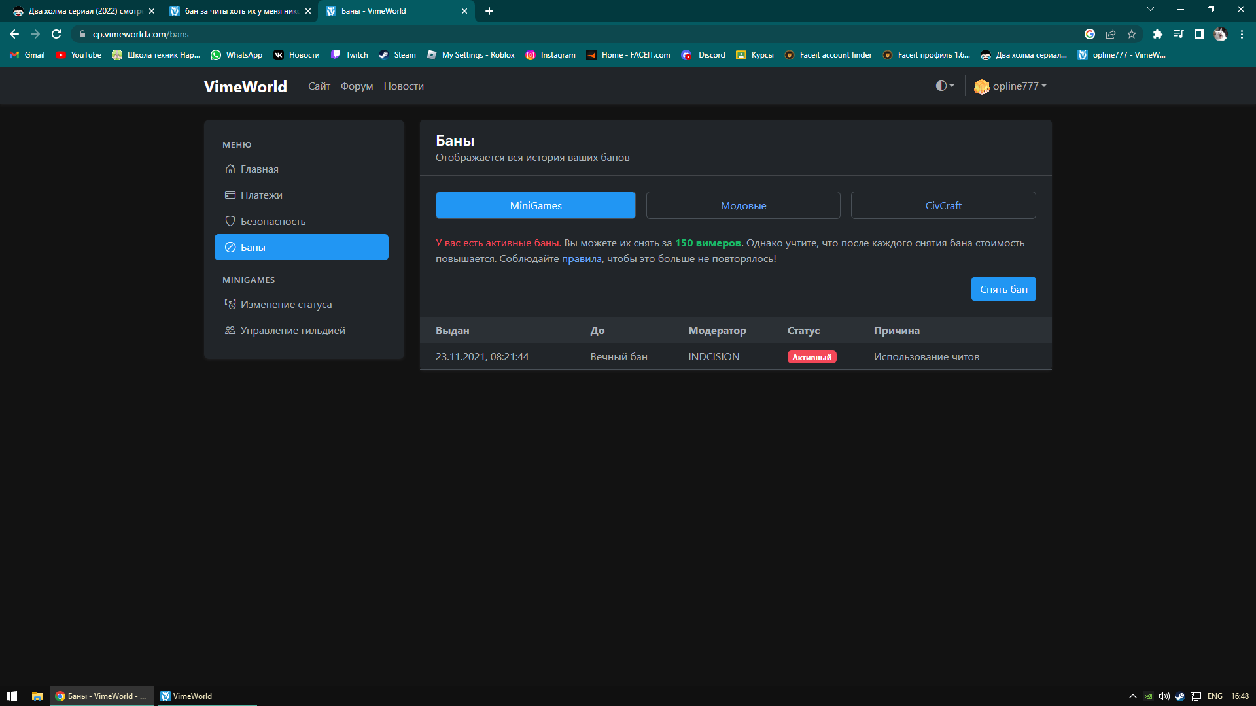The height and width of the screenshot is (706, 1256).
Task: Open the Изменение статуса menu item
Action: pos(286,304)
